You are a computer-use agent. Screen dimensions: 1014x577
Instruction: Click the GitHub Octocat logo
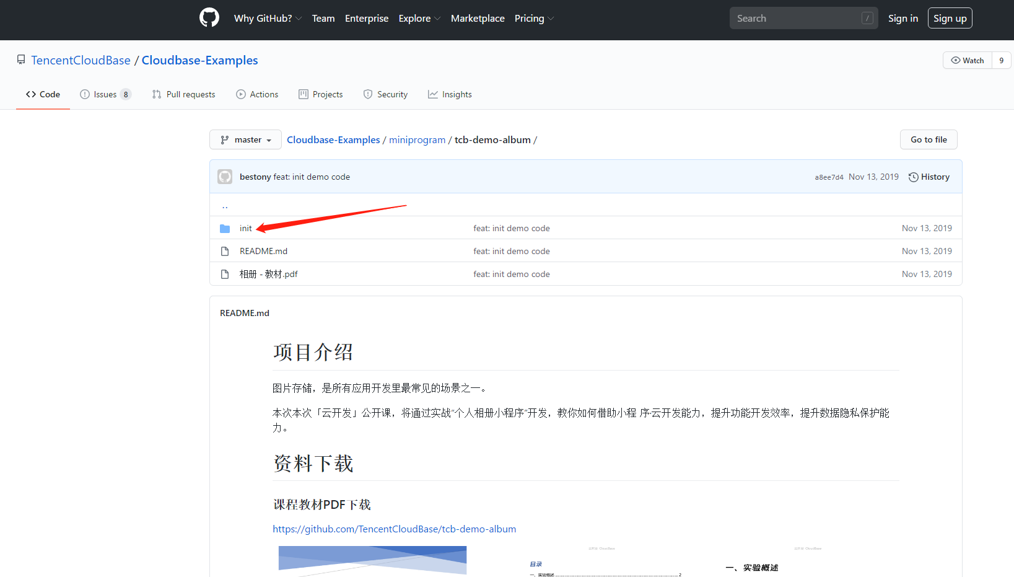pyautogui.click(x=209, y=18)
